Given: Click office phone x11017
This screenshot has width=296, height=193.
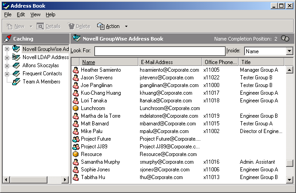Looking at the screenshot, I should 211,93.
